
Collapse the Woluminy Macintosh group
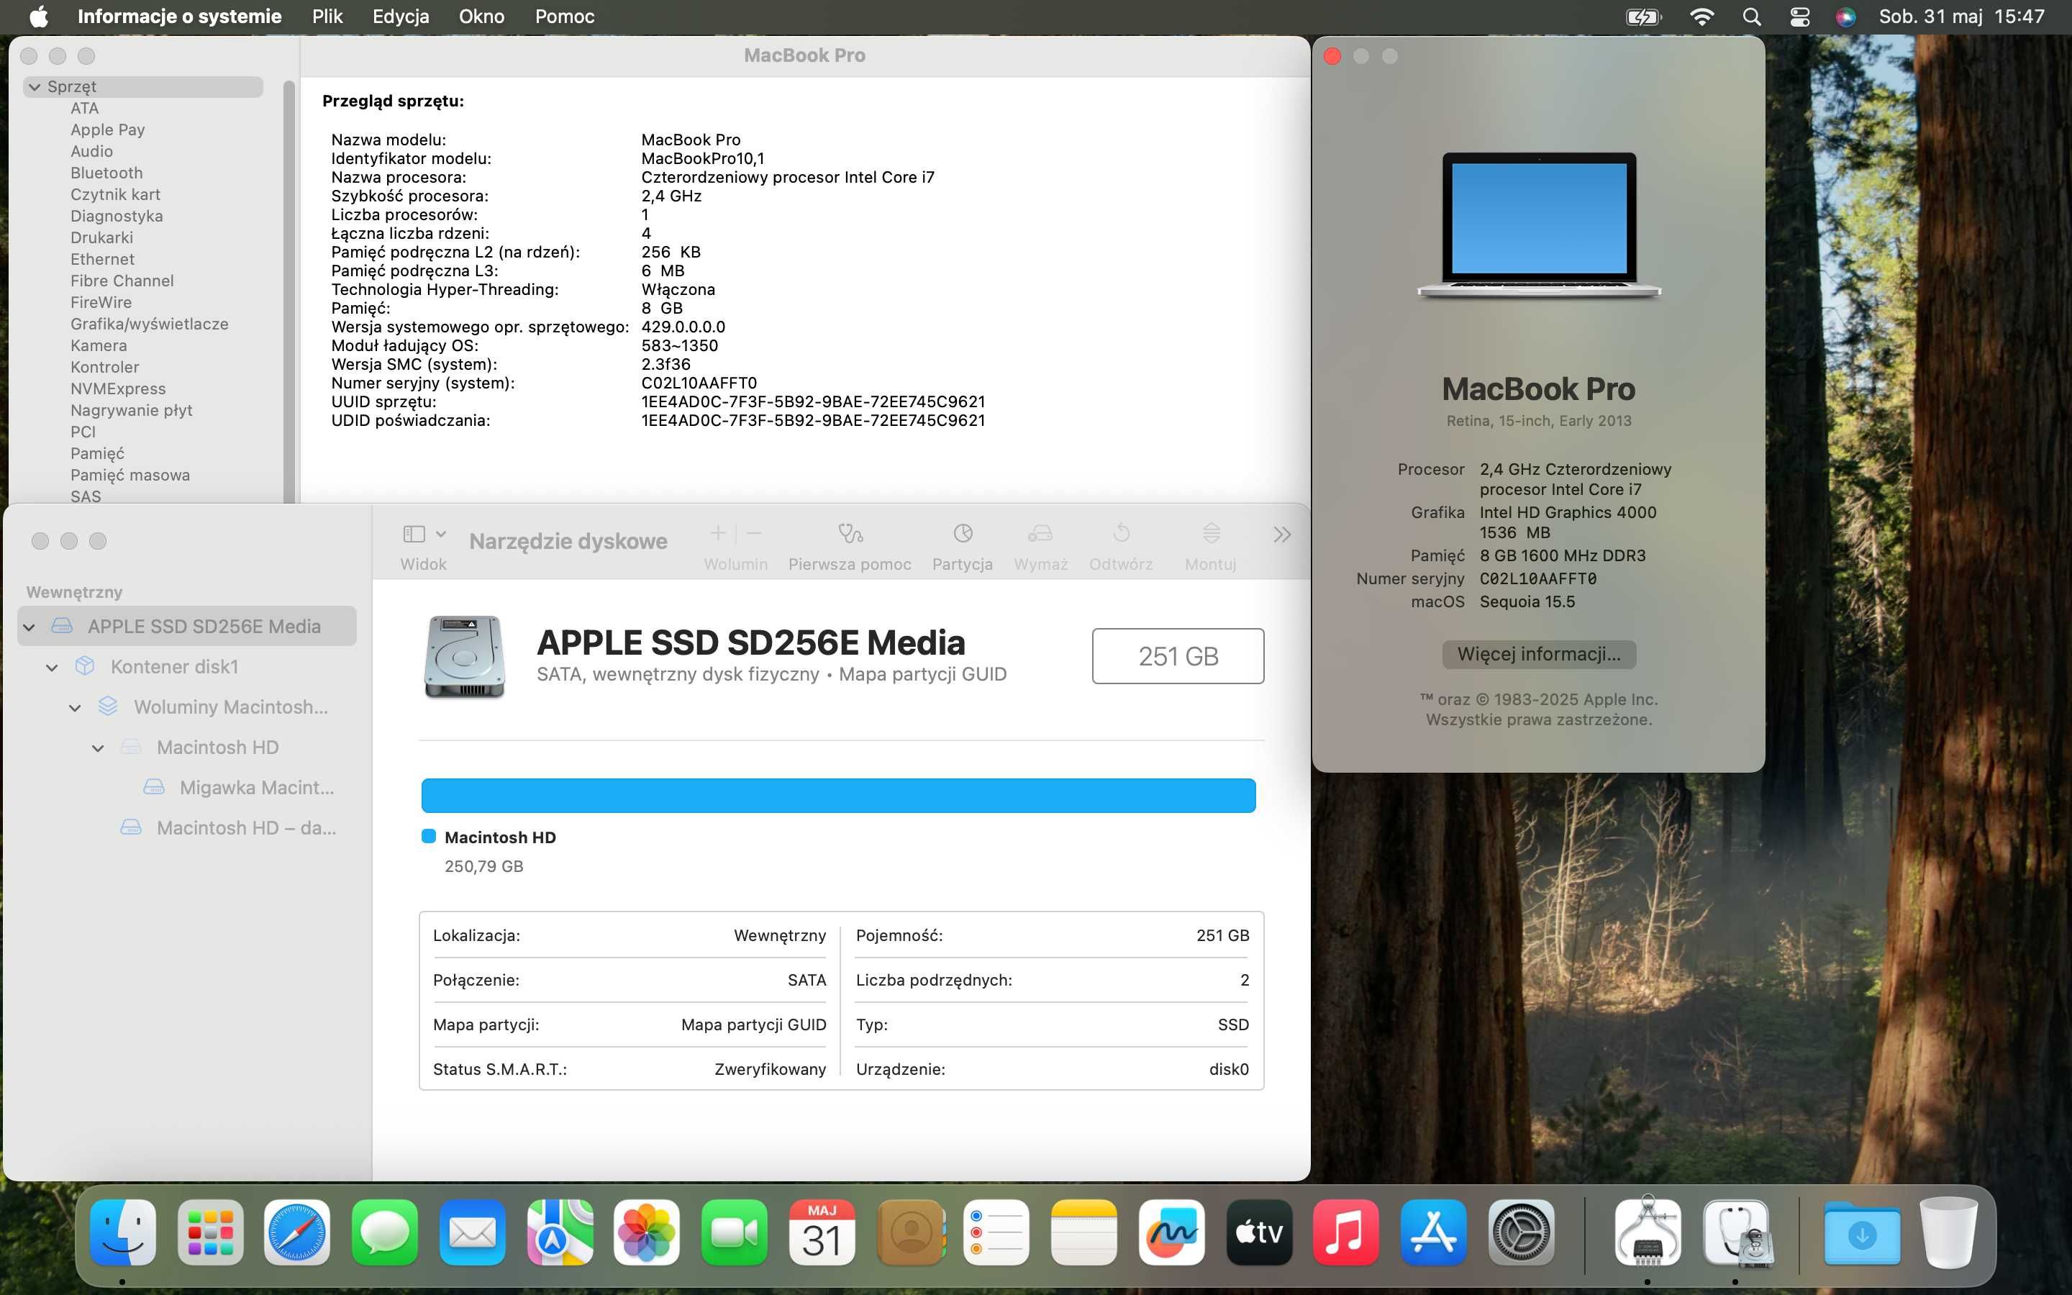click(x=76, y=707)
